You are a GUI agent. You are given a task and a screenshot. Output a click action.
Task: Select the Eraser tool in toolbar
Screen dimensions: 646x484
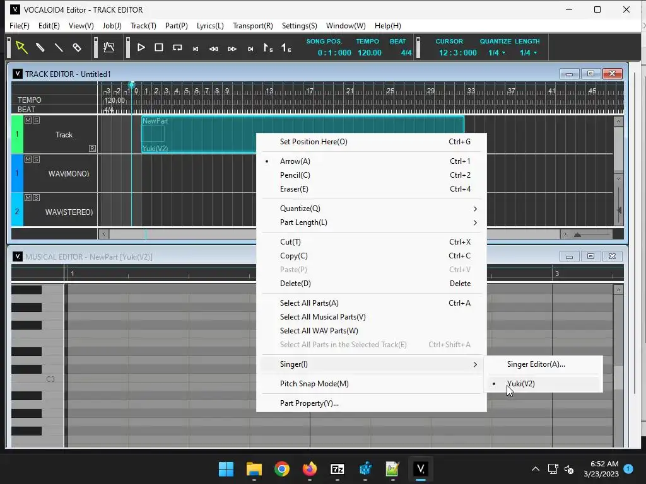pos(76,47)
